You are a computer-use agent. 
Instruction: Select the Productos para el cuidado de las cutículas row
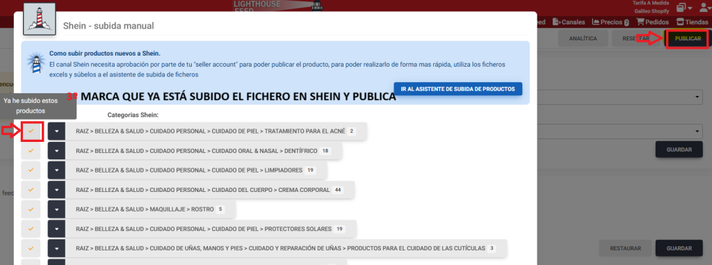(x=286, y=248)
